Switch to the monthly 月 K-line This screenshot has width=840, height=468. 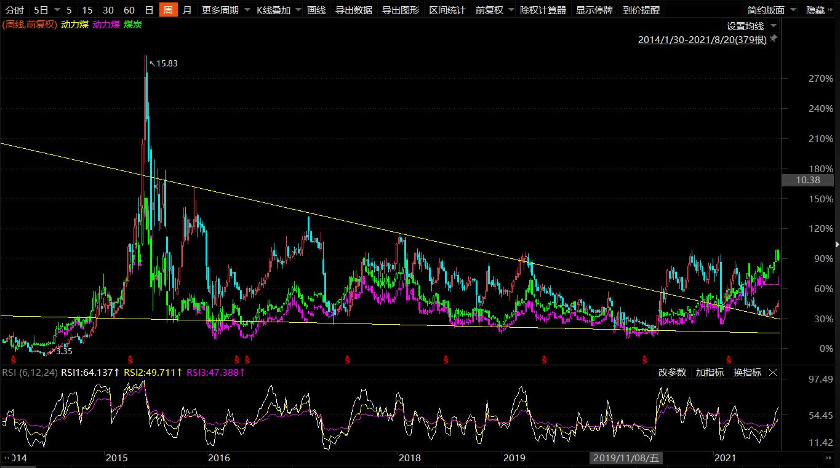(187, 10)
